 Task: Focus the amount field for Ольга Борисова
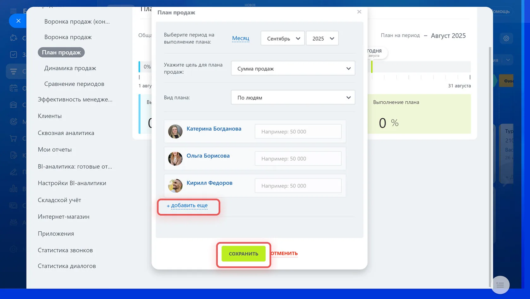click(298, 159)
